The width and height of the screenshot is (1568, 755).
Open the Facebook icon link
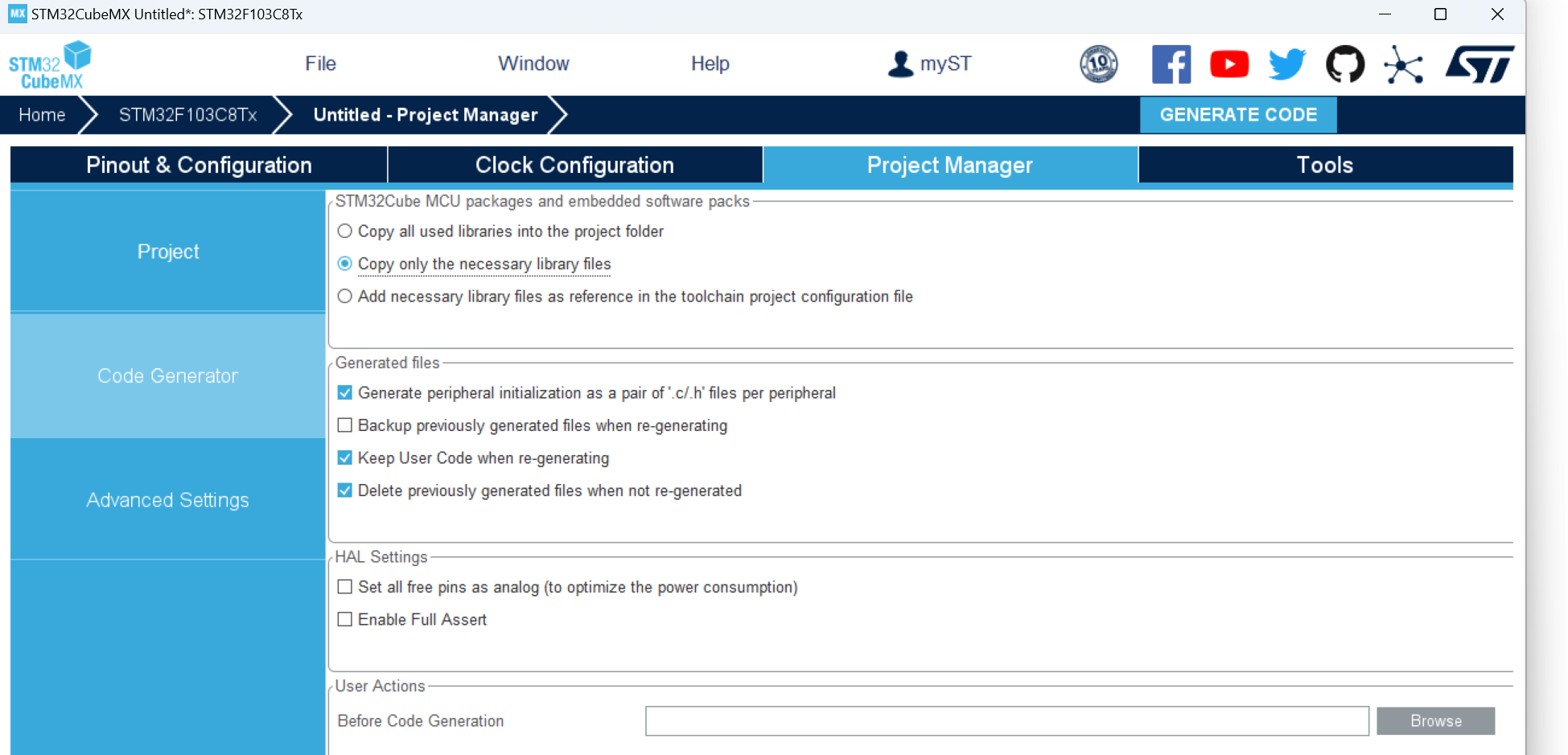1171,64
